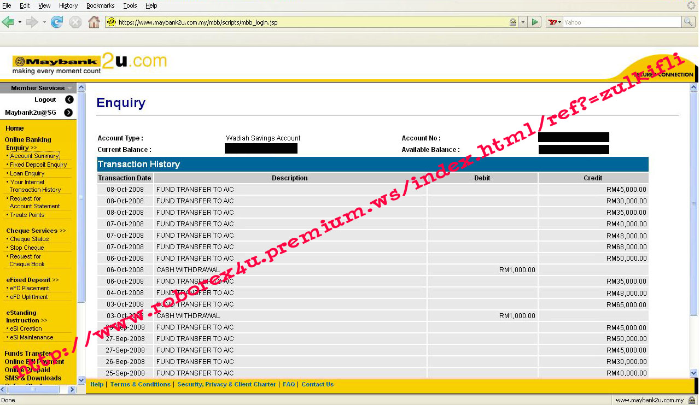Viewport: 700px width, 405px height.
Task: Click the address bar URL field
Action: (x=312, y=22)
